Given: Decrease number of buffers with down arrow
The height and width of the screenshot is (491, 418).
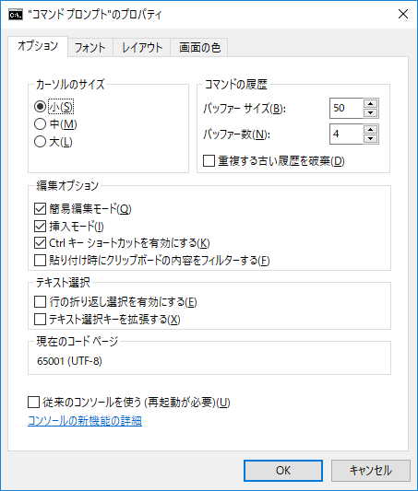Looking at the screenshot, I should tap(371, 138).
